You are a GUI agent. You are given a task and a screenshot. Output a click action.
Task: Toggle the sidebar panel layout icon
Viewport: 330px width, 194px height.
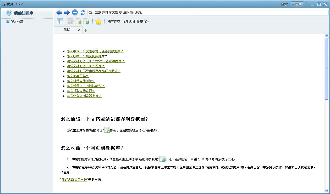60,21
